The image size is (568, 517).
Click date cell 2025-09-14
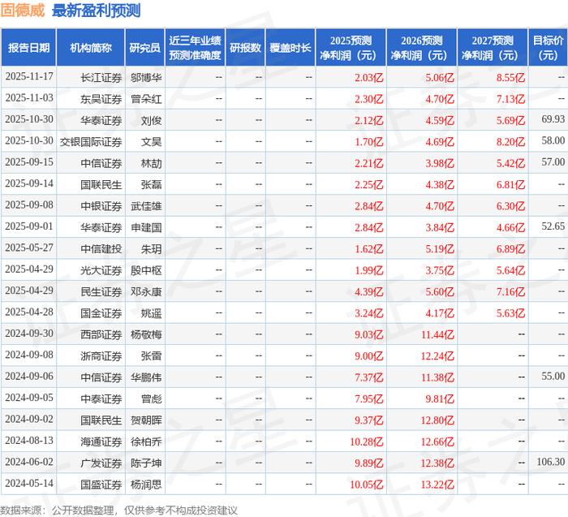pyautogui.click(x=29, y=183)
